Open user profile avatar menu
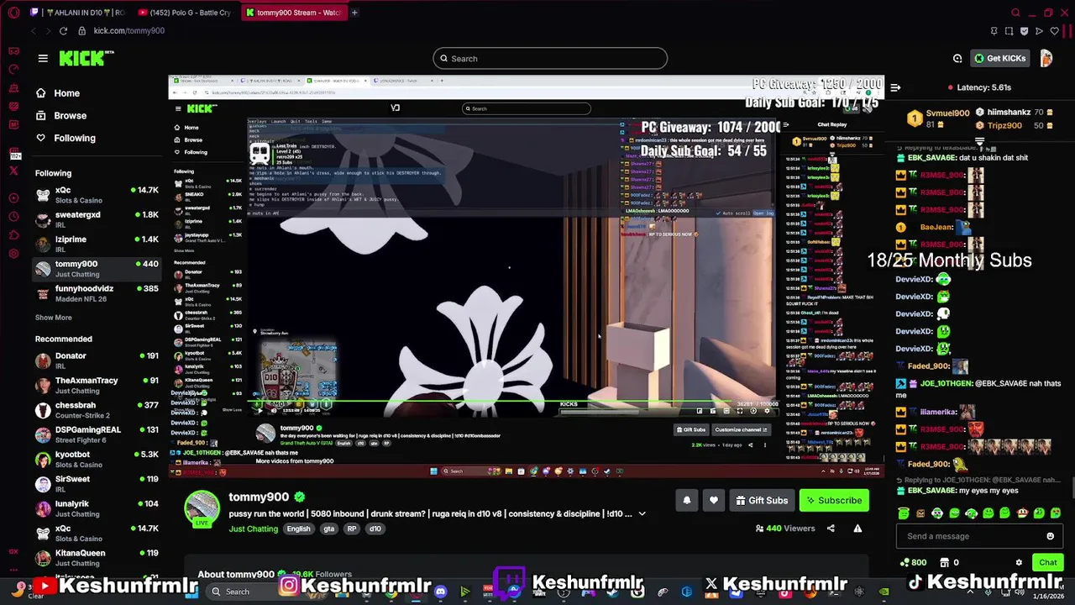Image resolution: width=1075 pixels, height=605 pixels. click(1046, 58)
